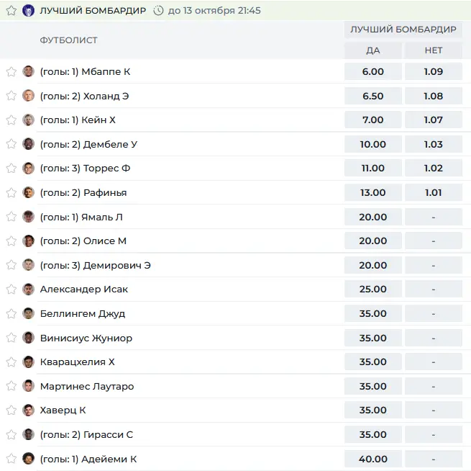
Task: Click the Лучший бомбардир column header
Action: tap(403, 30)
